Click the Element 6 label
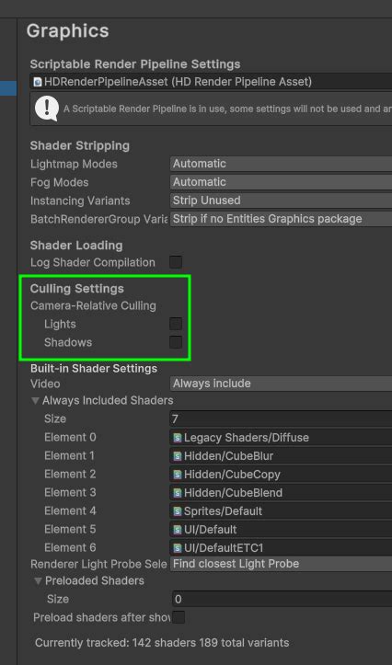 point(70,548)
